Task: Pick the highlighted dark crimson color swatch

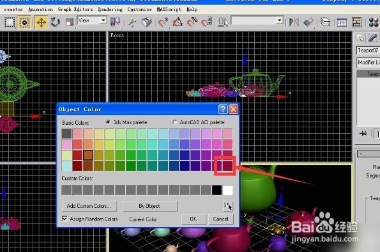Action: [x=227, y=166]
